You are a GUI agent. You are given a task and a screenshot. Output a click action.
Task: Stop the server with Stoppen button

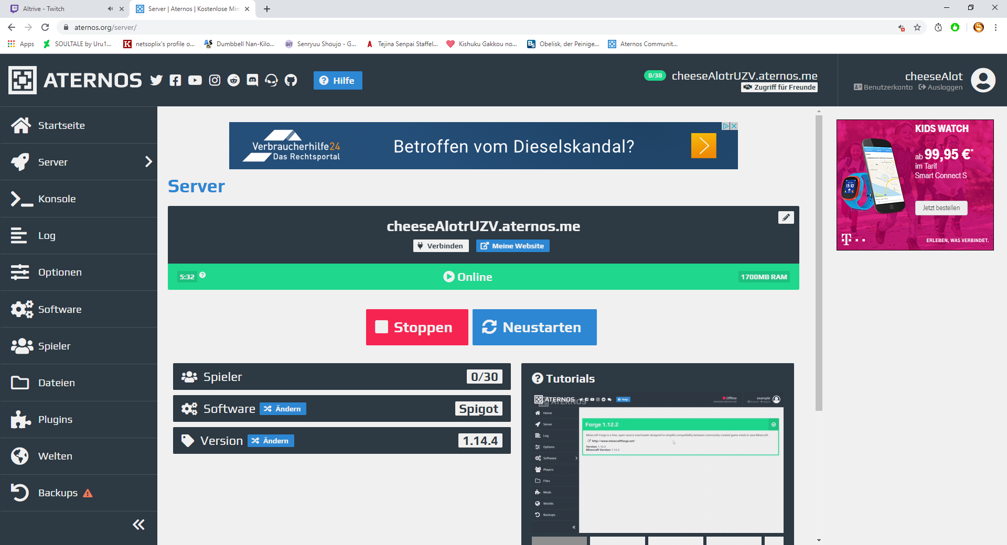coord(417,327)
